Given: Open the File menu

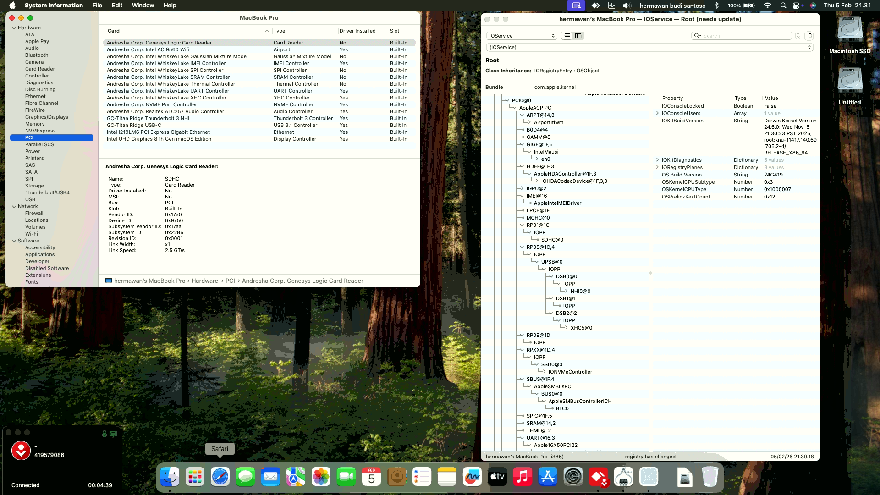Looking at the screenshot, I should point(97,5).
